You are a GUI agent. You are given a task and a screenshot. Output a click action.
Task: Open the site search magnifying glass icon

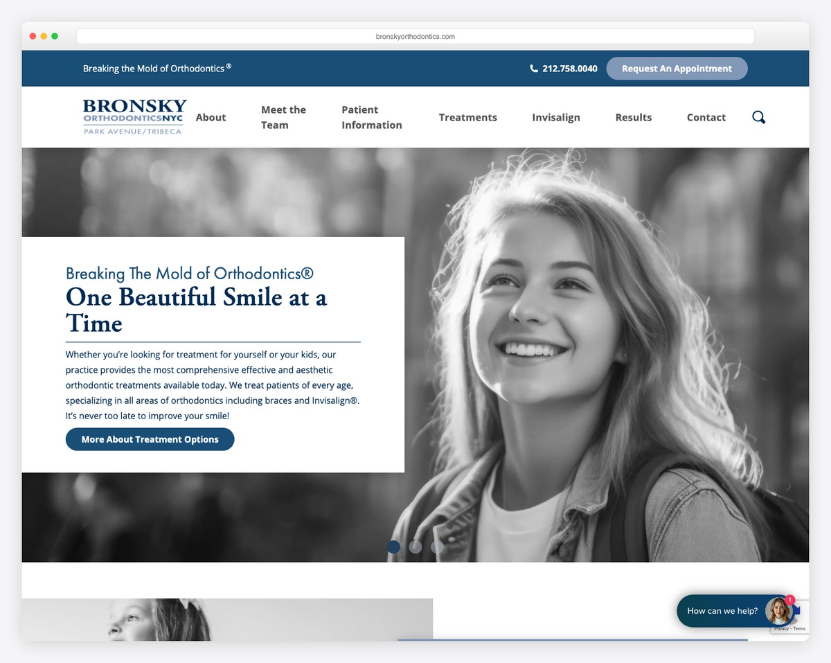click(x=758, y=117)
